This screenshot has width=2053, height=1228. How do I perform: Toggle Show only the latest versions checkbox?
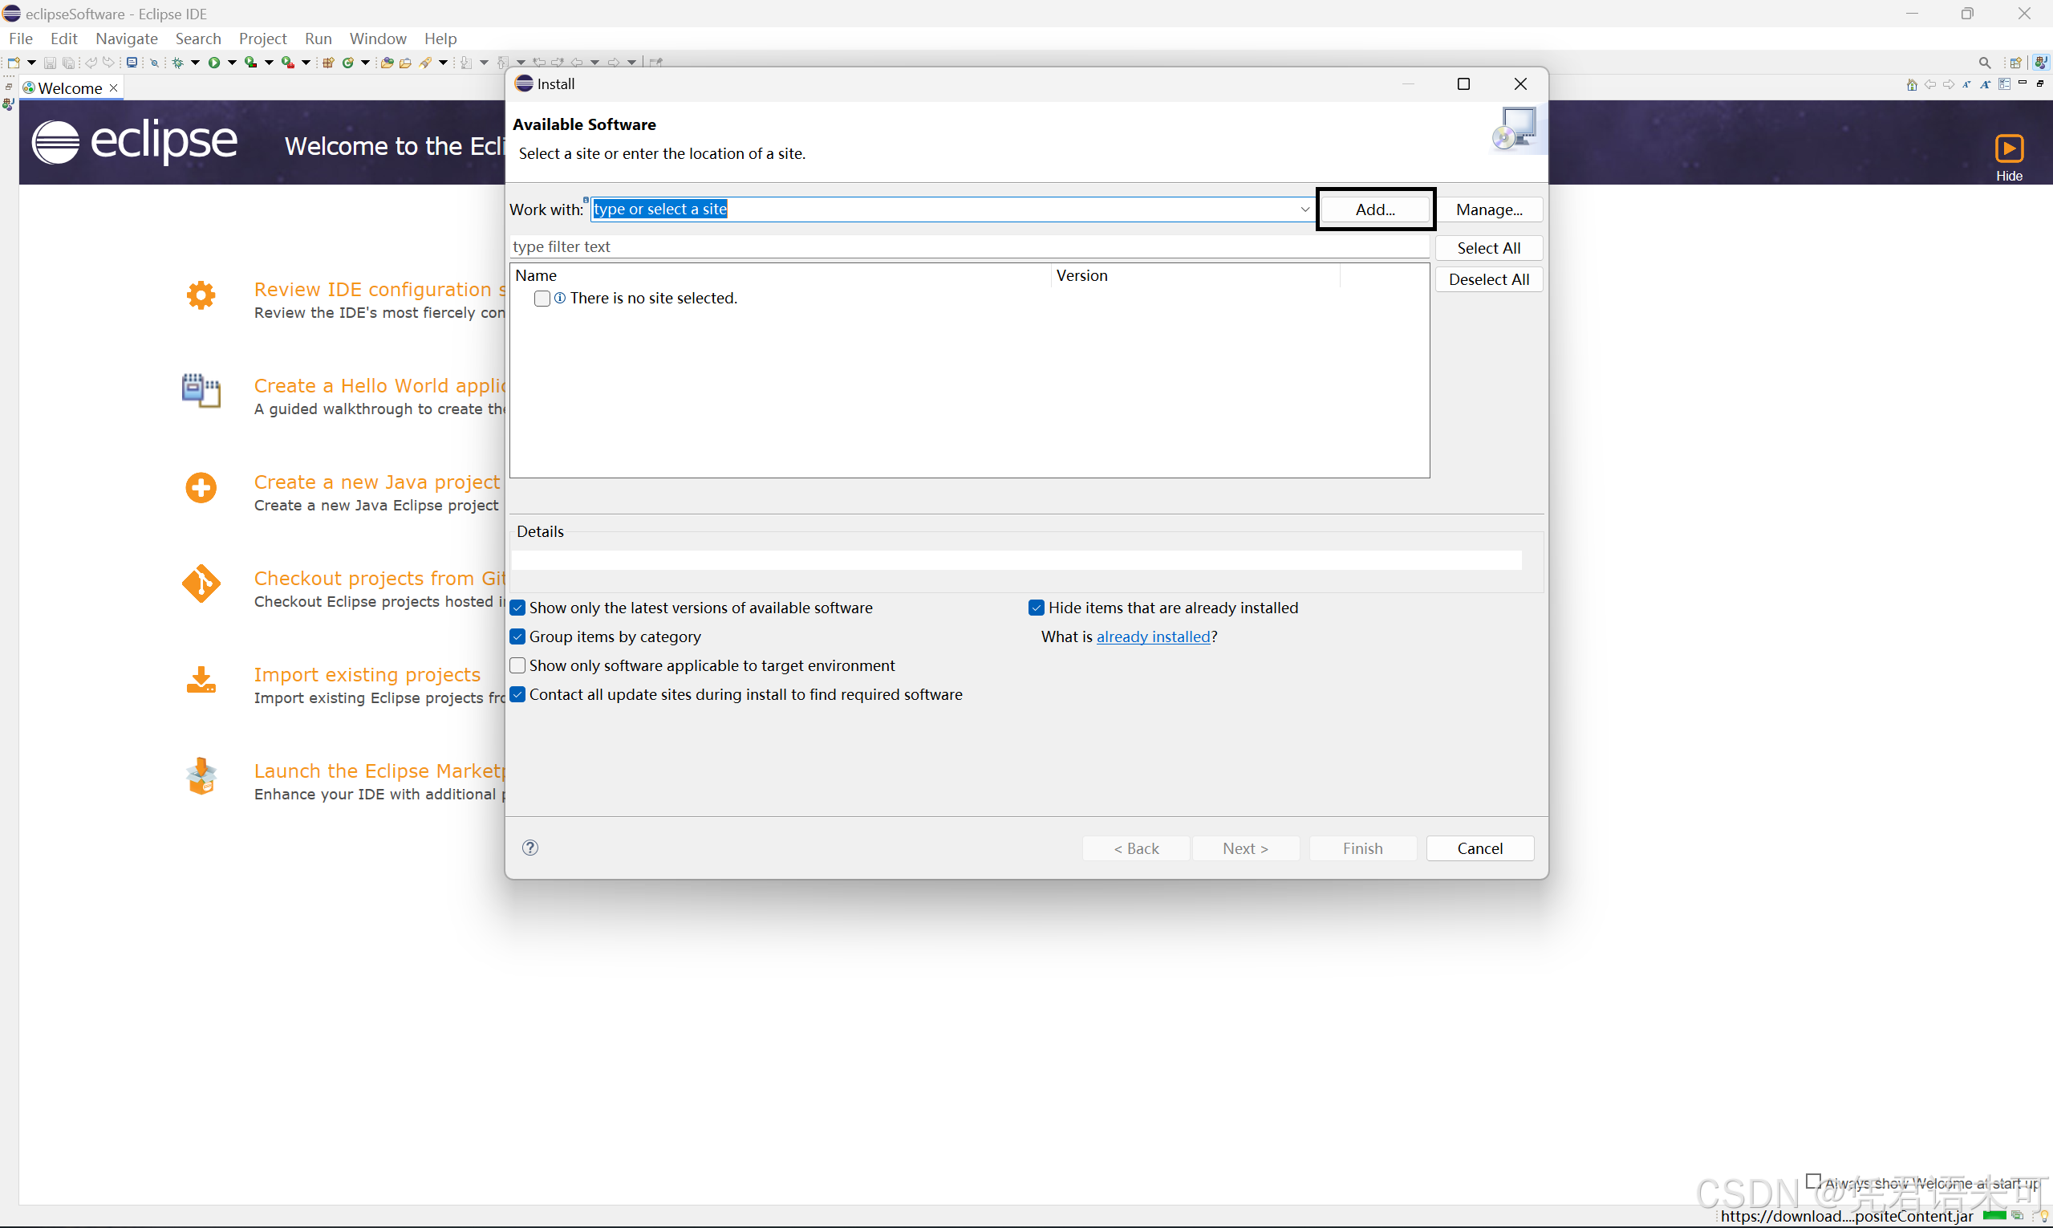pos(517,608)
